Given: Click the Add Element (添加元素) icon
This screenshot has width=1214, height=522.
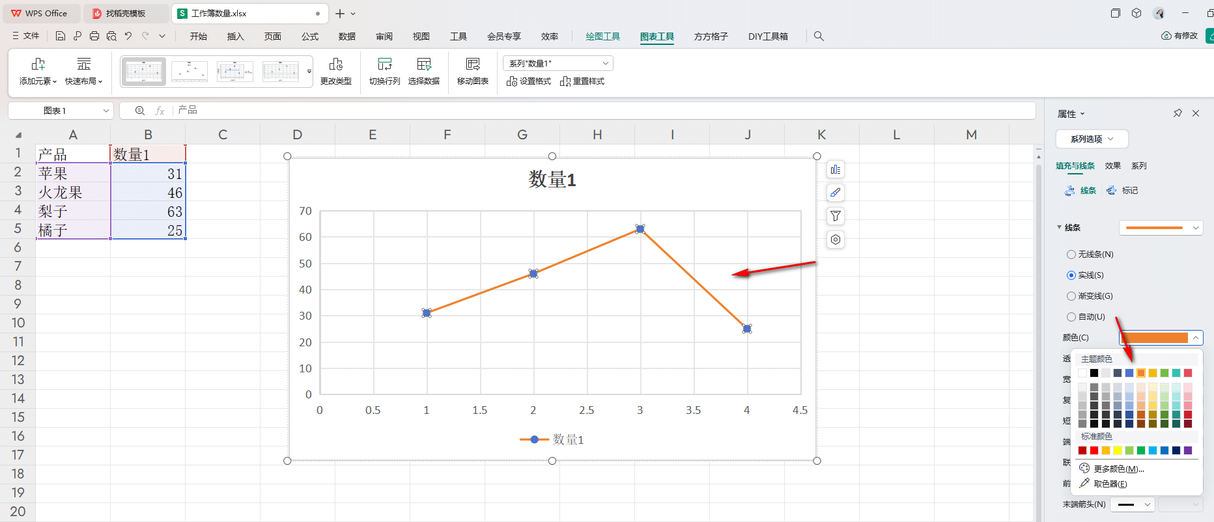Looking at the screenshot, I should (x=38, y=64).
